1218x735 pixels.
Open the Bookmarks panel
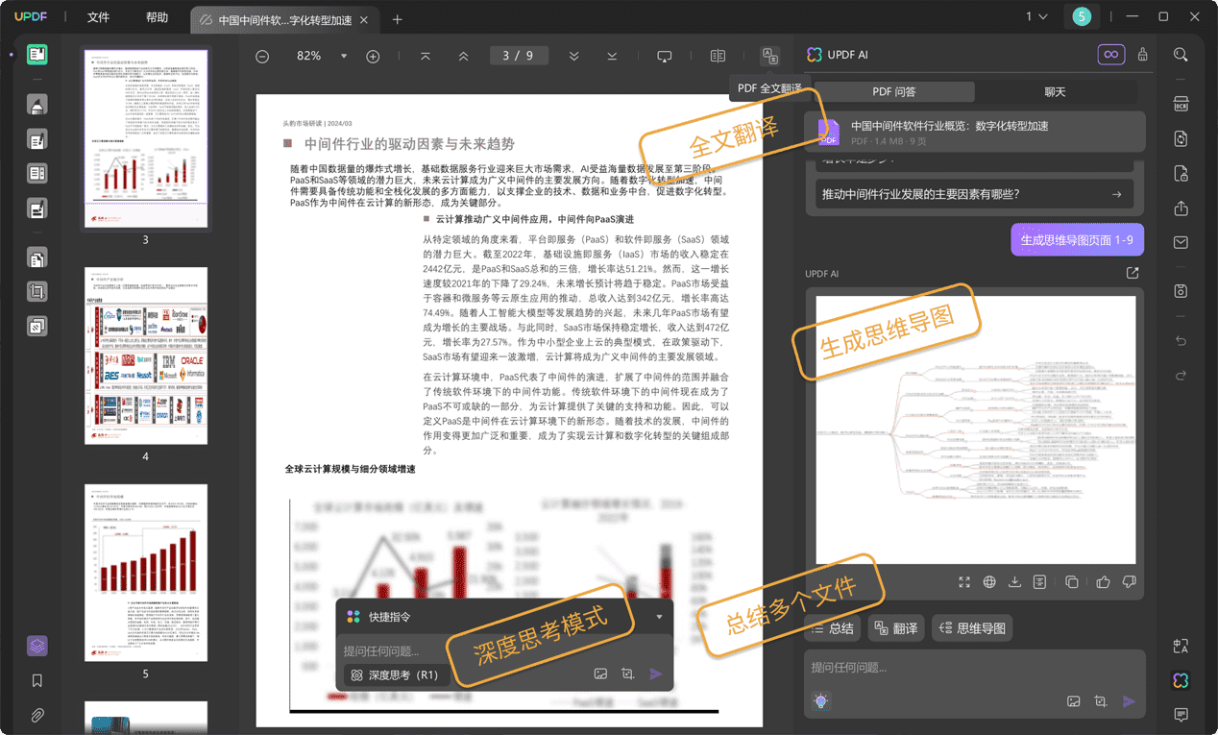37,680
